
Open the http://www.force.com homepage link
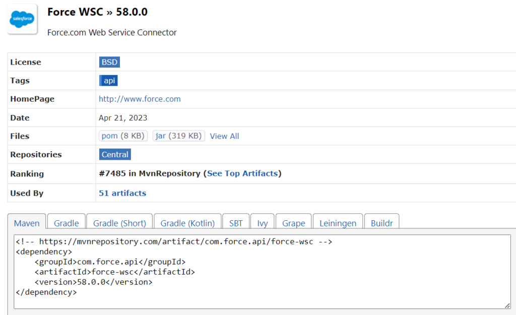(x=140, y=99)
